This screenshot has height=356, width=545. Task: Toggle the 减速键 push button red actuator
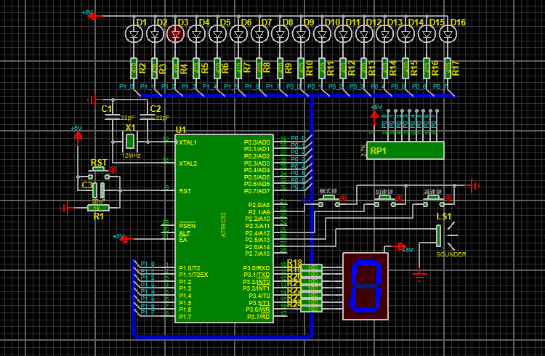pos(448,198)
